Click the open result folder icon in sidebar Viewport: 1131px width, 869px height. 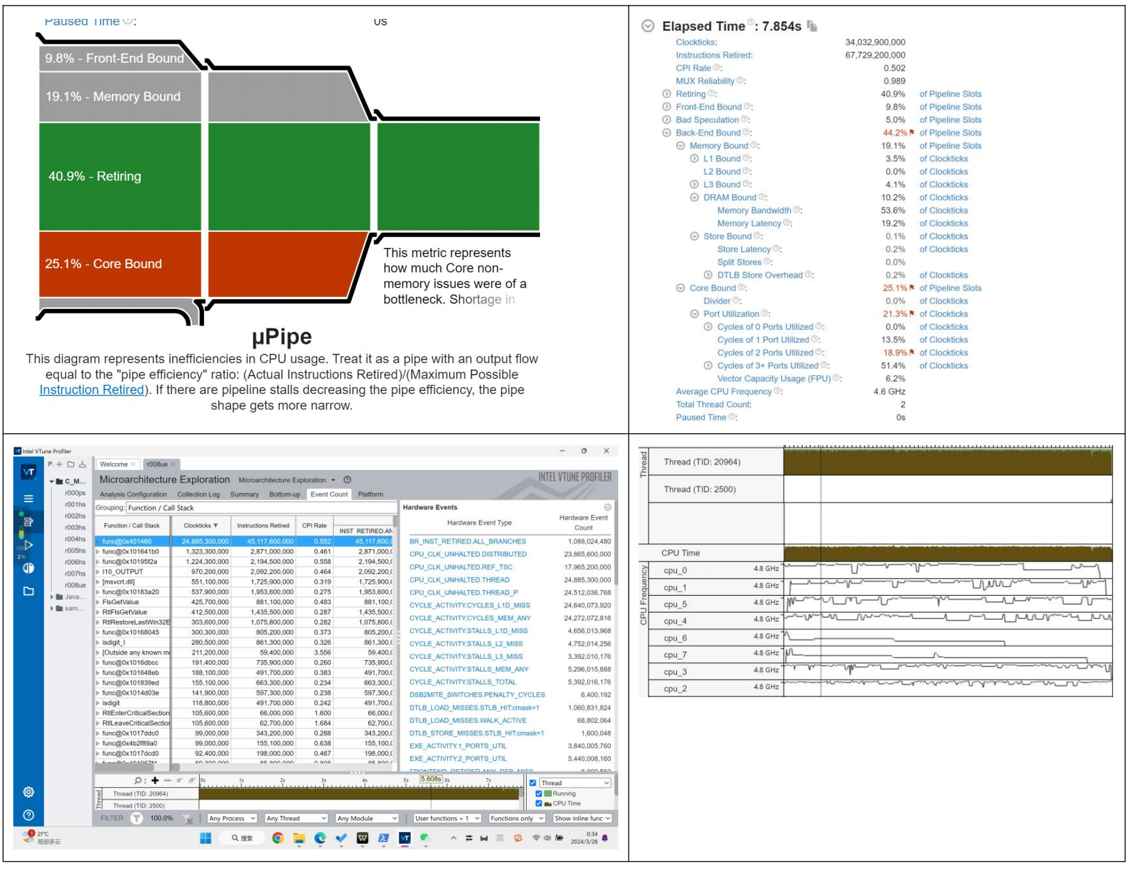coord(28,591)
